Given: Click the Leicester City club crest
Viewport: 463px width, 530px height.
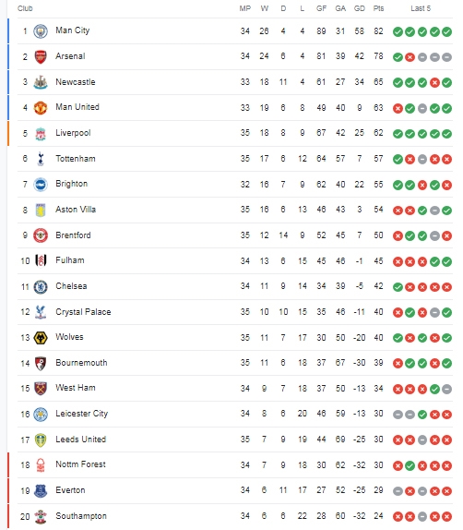Looking at the screenshot, I should (41, 415).
